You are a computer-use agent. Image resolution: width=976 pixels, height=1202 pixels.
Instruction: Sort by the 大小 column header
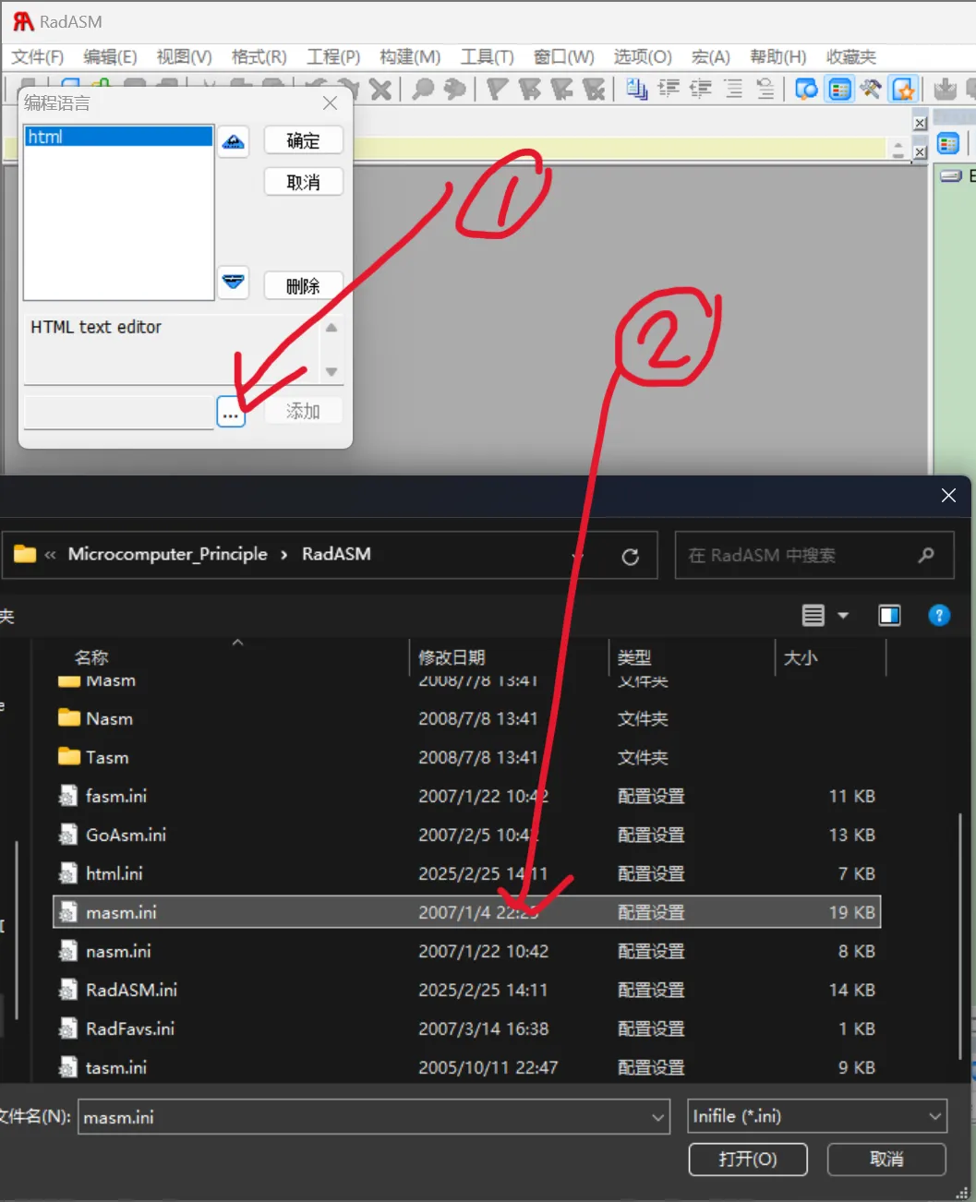(801, 657)
